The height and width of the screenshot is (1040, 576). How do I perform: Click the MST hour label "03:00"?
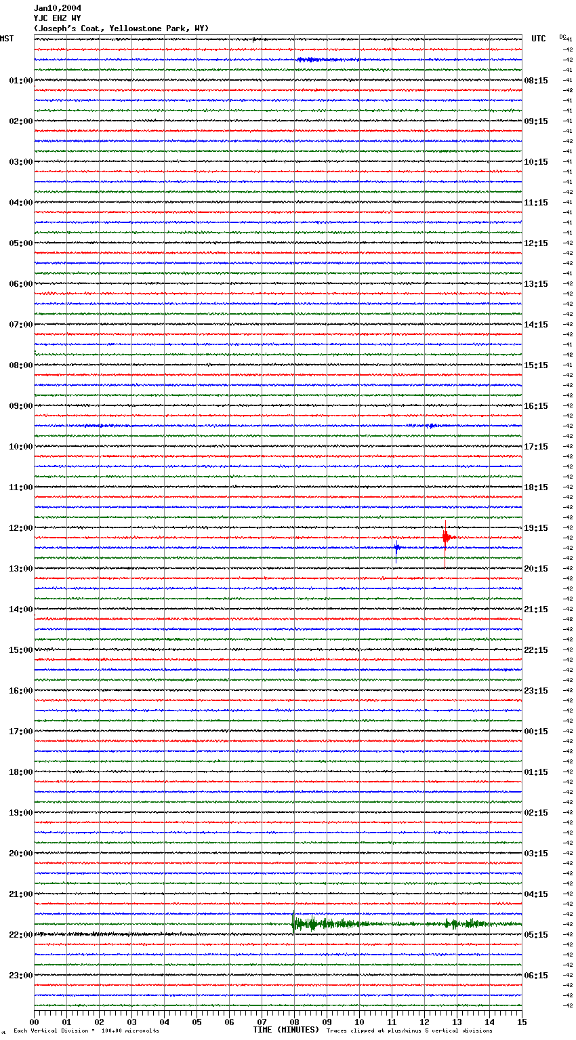tap(21, 162)
